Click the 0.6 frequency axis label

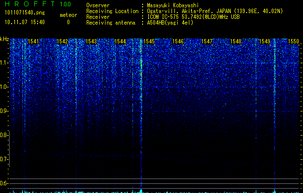coord(4,183)
